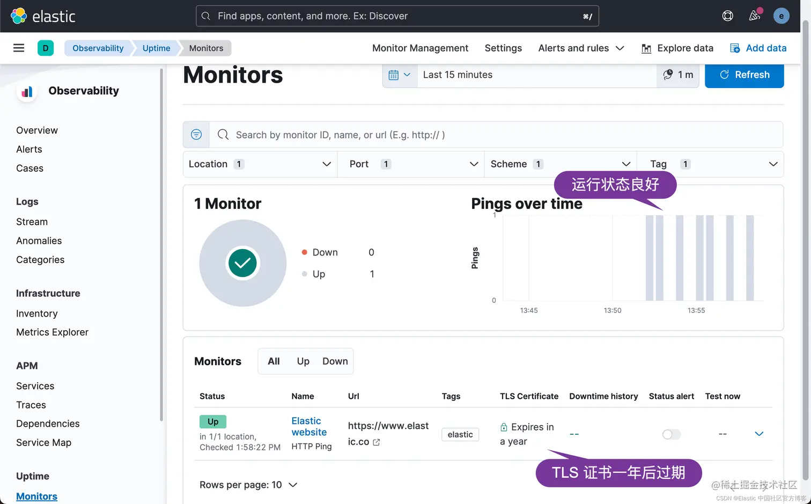Screen dimensions: 811x504
Task: Click the global search magnifier icon
Action: pyautogui.click(x=206, y=16)
